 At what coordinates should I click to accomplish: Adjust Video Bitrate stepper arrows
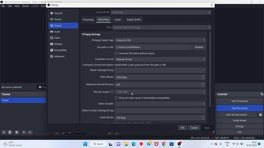(203, 77)
